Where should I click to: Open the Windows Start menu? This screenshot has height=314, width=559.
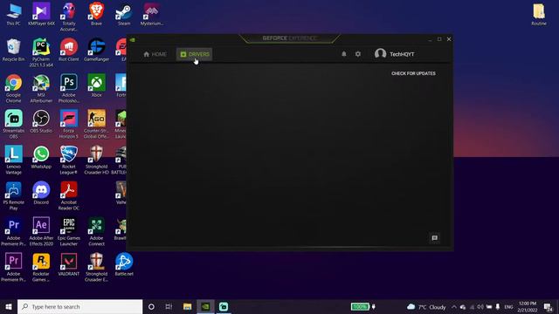coord(9,306)
